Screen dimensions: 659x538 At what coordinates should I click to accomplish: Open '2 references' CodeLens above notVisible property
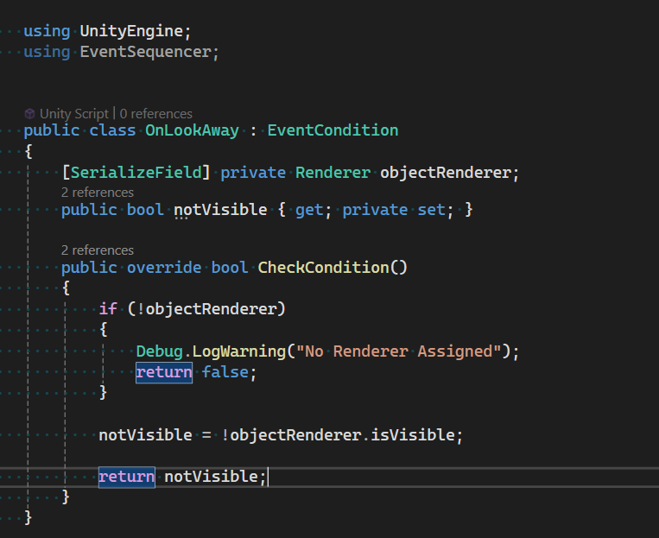(x=98, y=192)
